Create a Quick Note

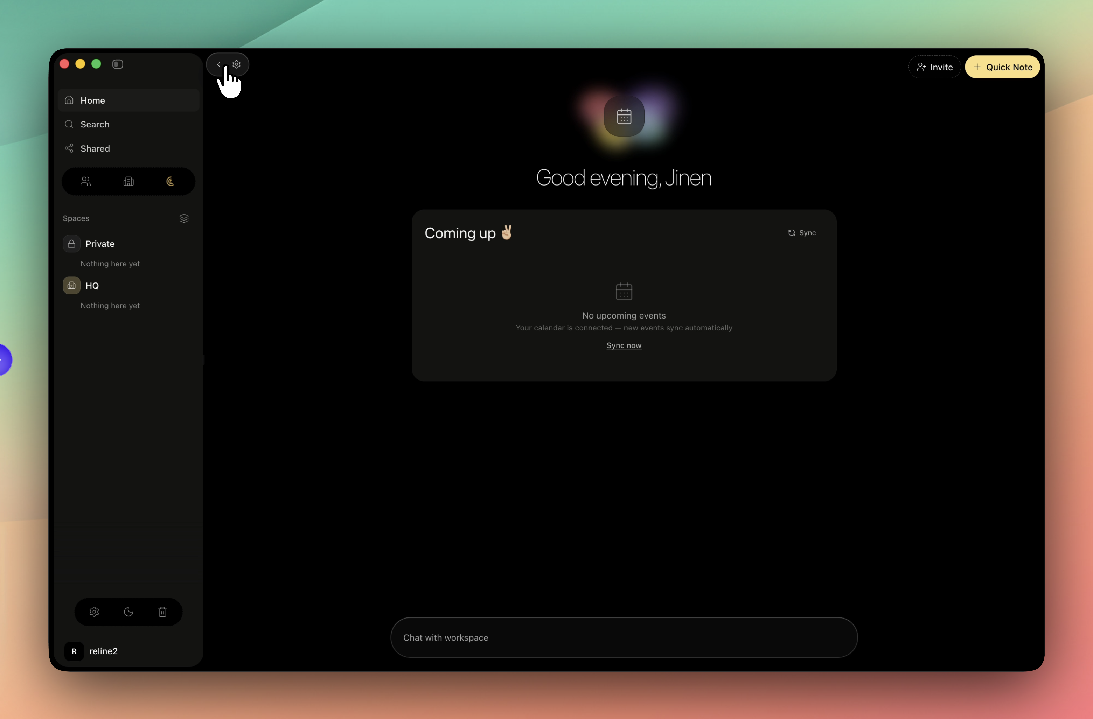(x=1003, y=67)
